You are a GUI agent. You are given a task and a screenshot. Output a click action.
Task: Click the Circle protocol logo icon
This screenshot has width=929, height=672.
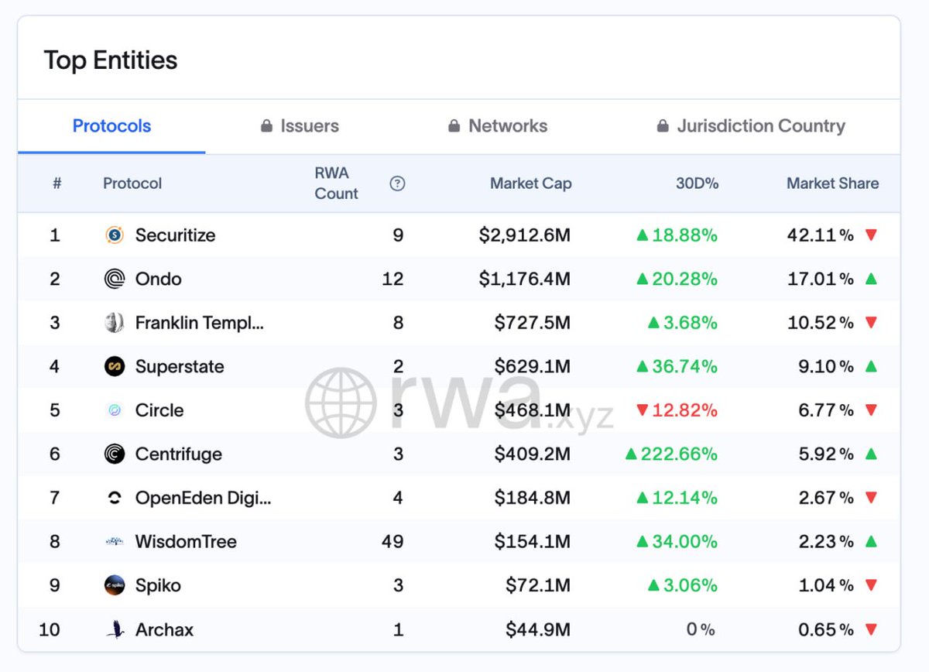[x=115, y=410]
